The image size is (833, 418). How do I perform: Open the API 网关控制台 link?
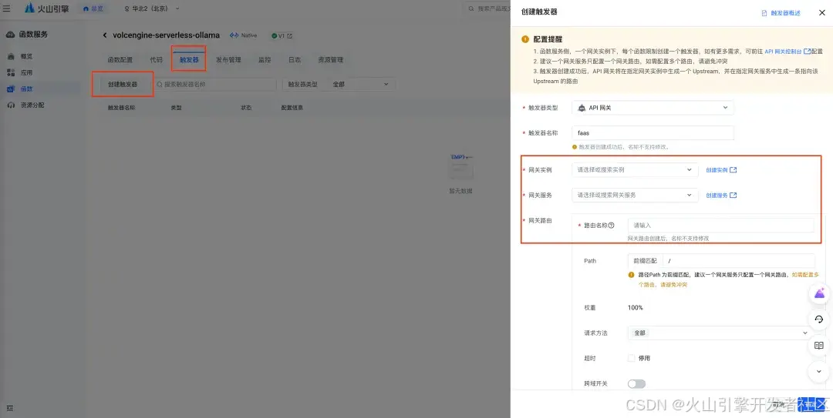pyautogui.click(x=787, y=52)
